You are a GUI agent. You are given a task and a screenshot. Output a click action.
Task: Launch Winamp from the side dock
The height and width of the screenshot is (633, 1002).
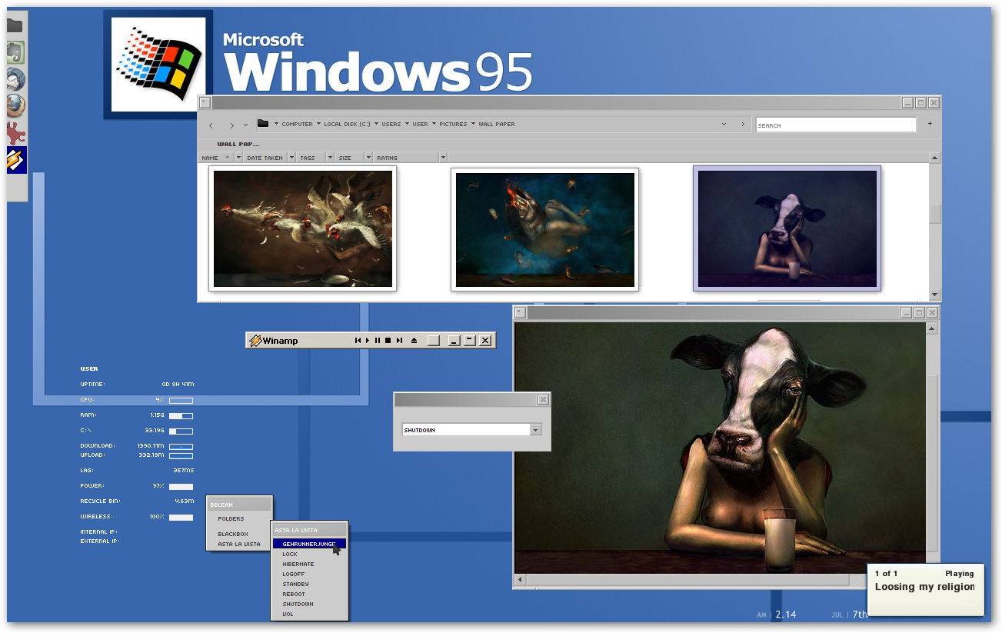point(16,160)
